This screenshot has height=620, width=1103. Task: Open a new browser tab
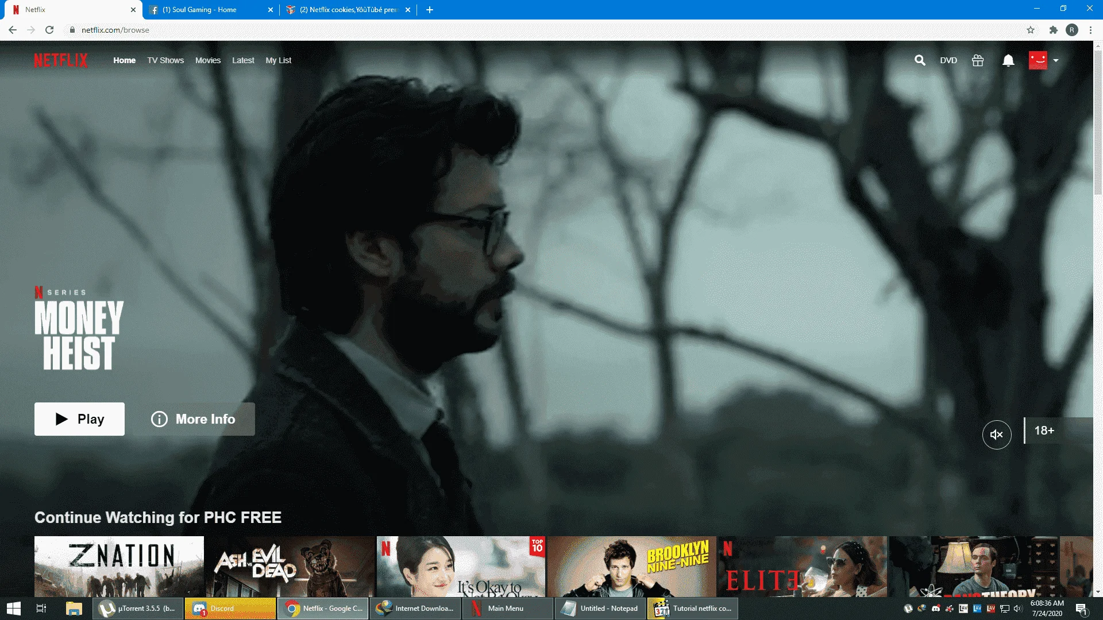click(429, 10)
